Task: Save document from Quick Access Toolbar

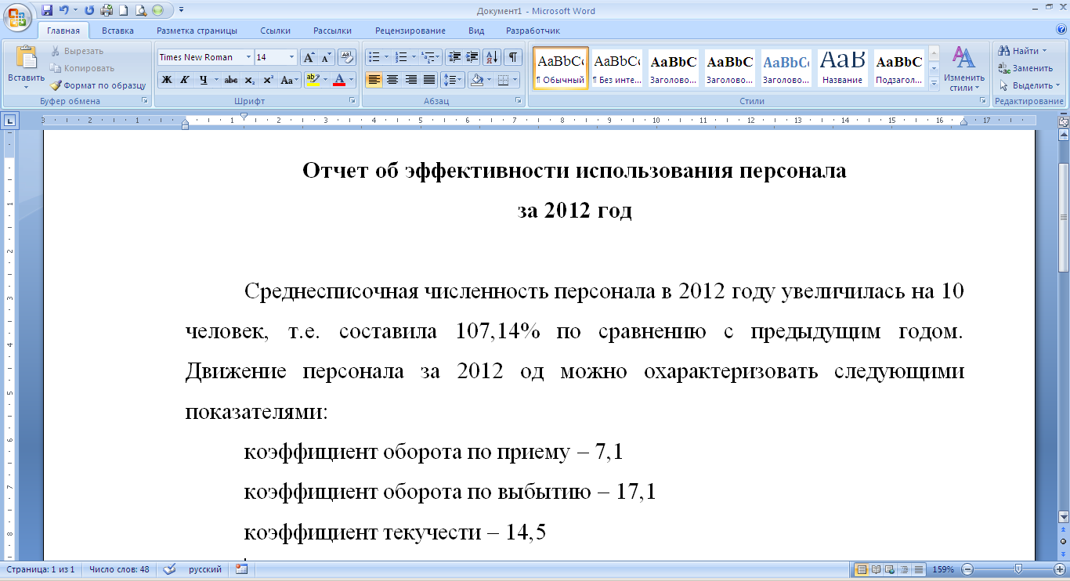Action: pyautogui.click(x=47, y=10)
